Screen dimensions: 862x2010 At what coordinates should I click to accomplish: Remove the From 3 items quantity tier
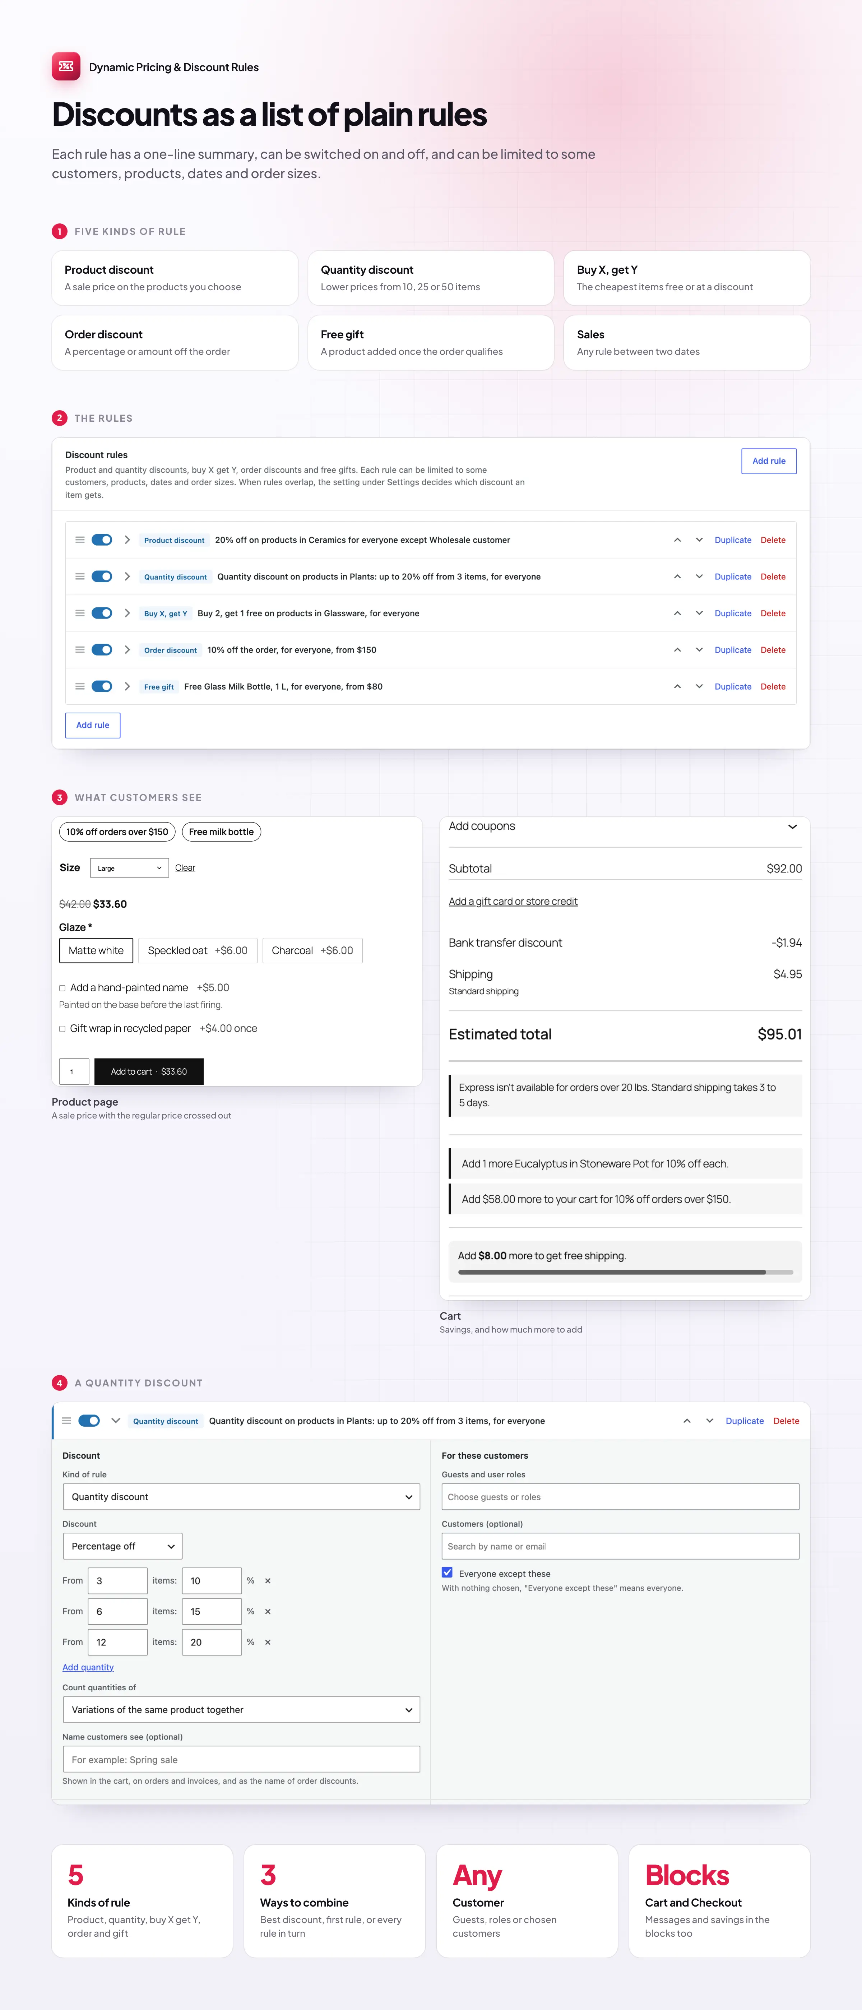tap(268, 1581)
